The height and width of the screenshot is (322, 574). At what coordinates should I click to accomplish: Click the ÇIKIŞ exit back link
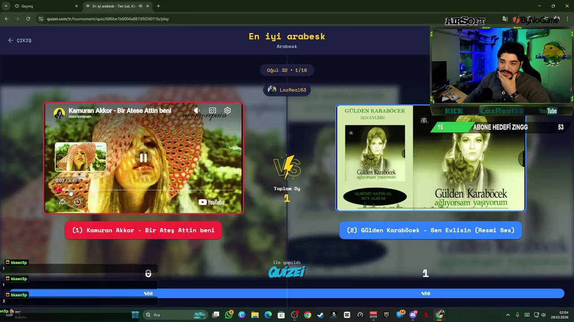(x=20, y=40)
